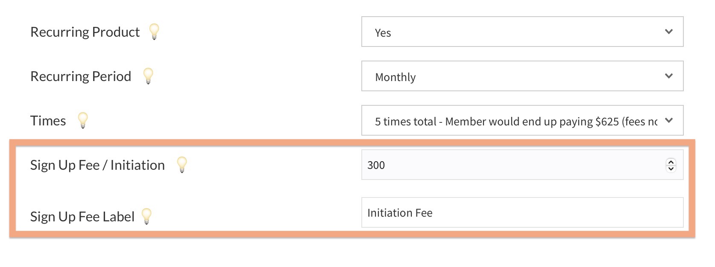Open the Recurring Period dropdown arrow
This screenshot has width=715, height=267.
pos(669,76)
